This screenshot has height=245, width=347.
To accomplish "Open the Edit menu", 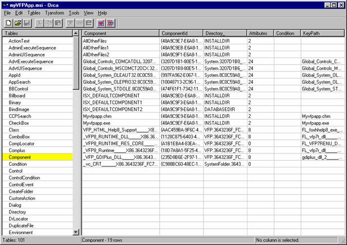I will coord(19,13).
